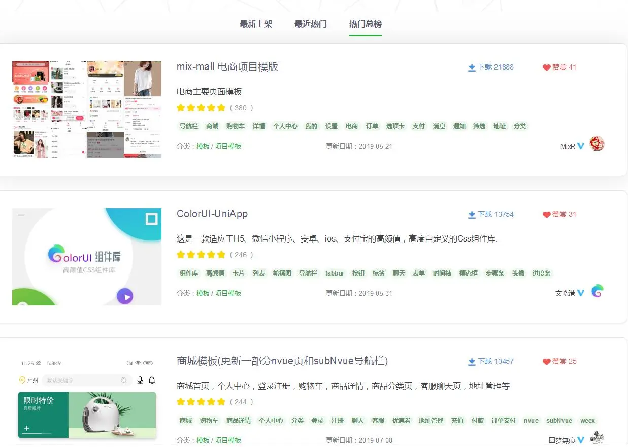Click the star rating beside (246)
The image size is (628, 447).
pyautogui.click(x=201, y=255)
